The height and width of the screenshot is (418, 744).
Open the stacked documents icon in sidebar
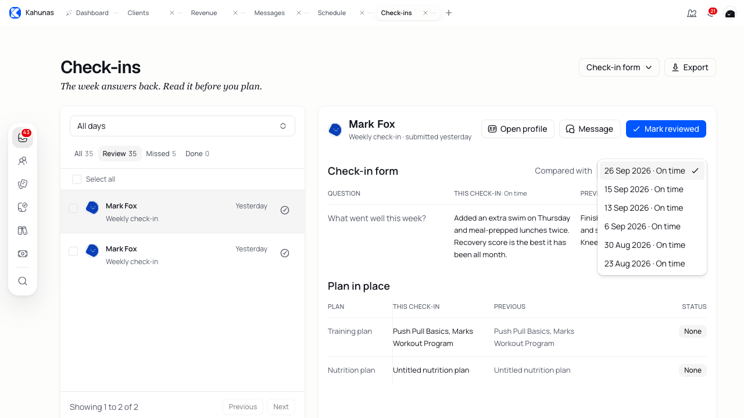pyautogui.click(x=23, y=184)
